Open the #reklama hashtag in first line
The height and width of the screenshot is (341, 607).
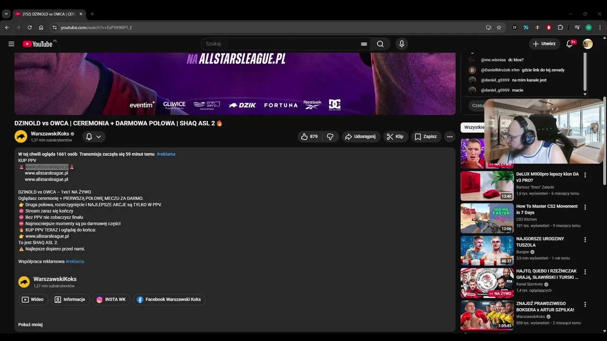pos(166,154)
